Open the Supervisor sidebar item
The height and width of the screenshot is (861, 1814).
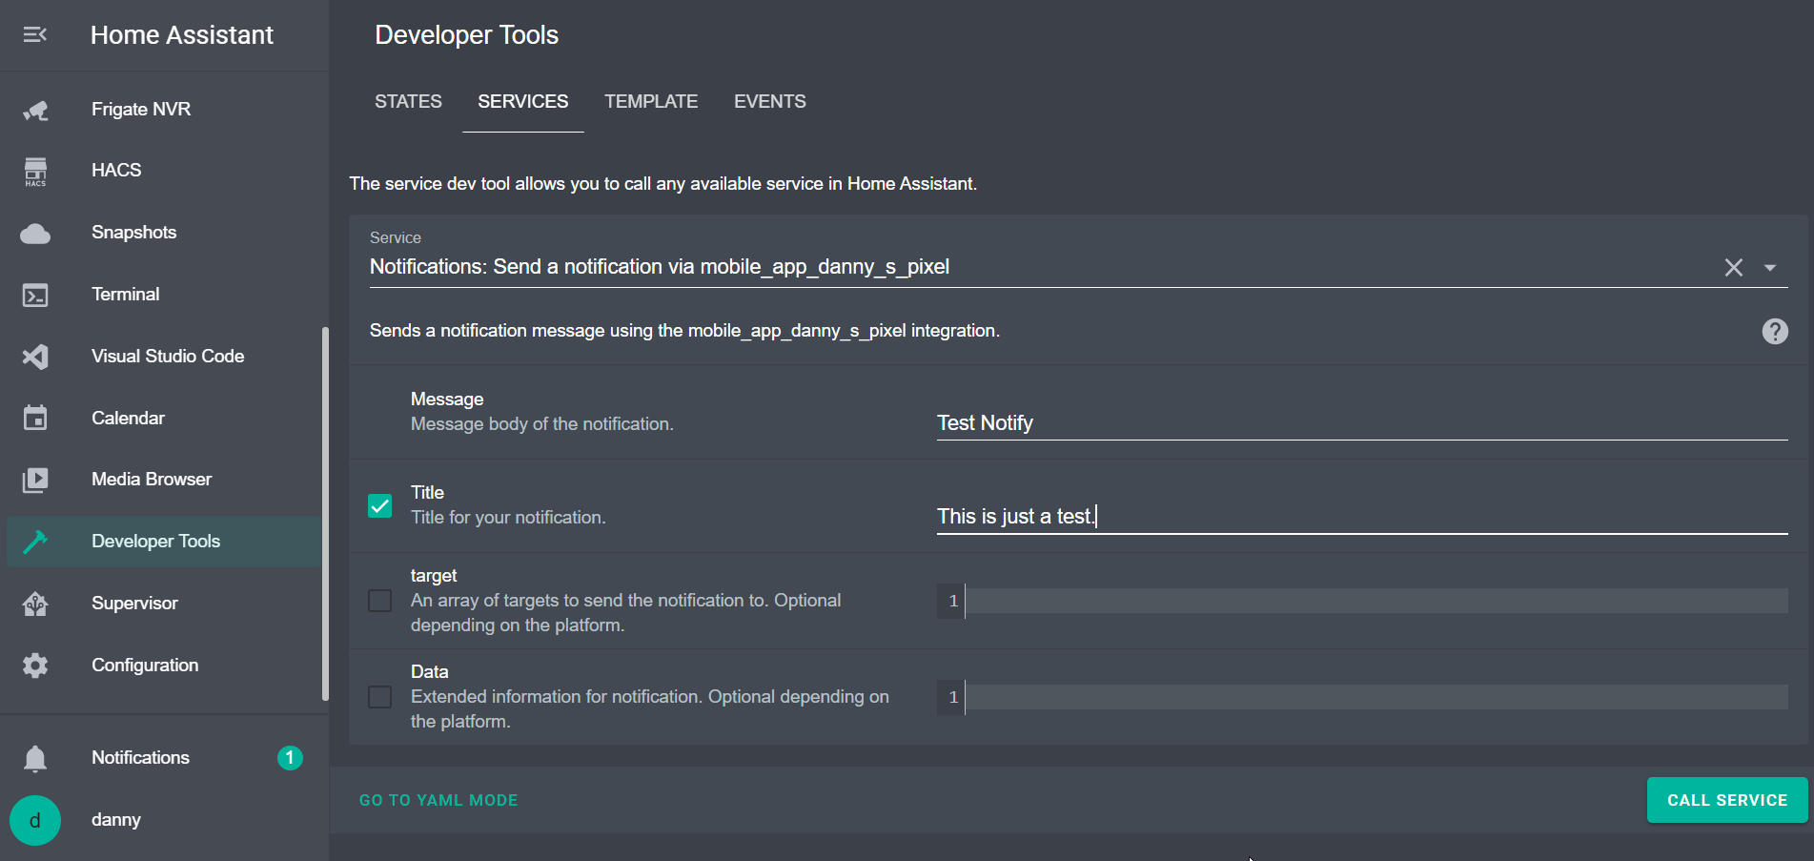tap(164, 604)
